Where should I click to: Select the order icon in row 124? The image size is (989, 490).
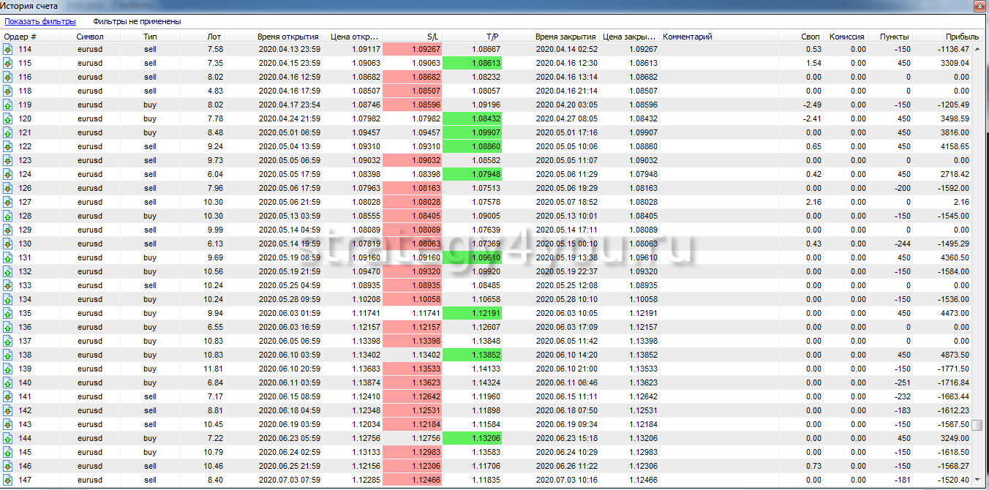(x=8, y=174)
